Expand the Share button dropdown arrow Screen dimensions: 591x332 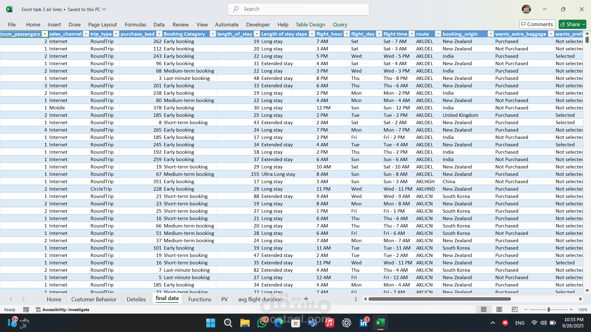584,24
